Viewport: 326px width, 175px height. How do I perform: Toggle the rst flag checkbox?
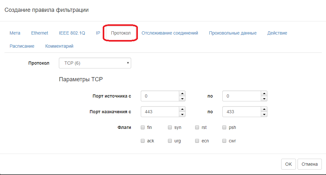pos(197,127)
